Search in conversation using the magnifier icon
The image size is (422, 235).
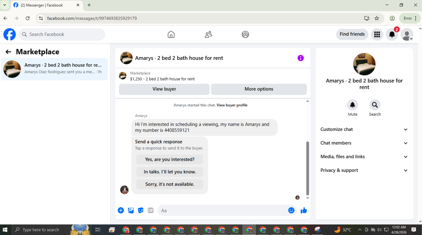(x=375, y=105)
